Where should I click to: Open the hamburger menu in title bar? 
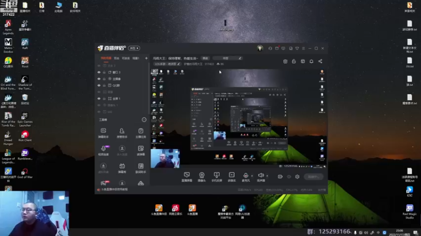(x=304, y=48)
